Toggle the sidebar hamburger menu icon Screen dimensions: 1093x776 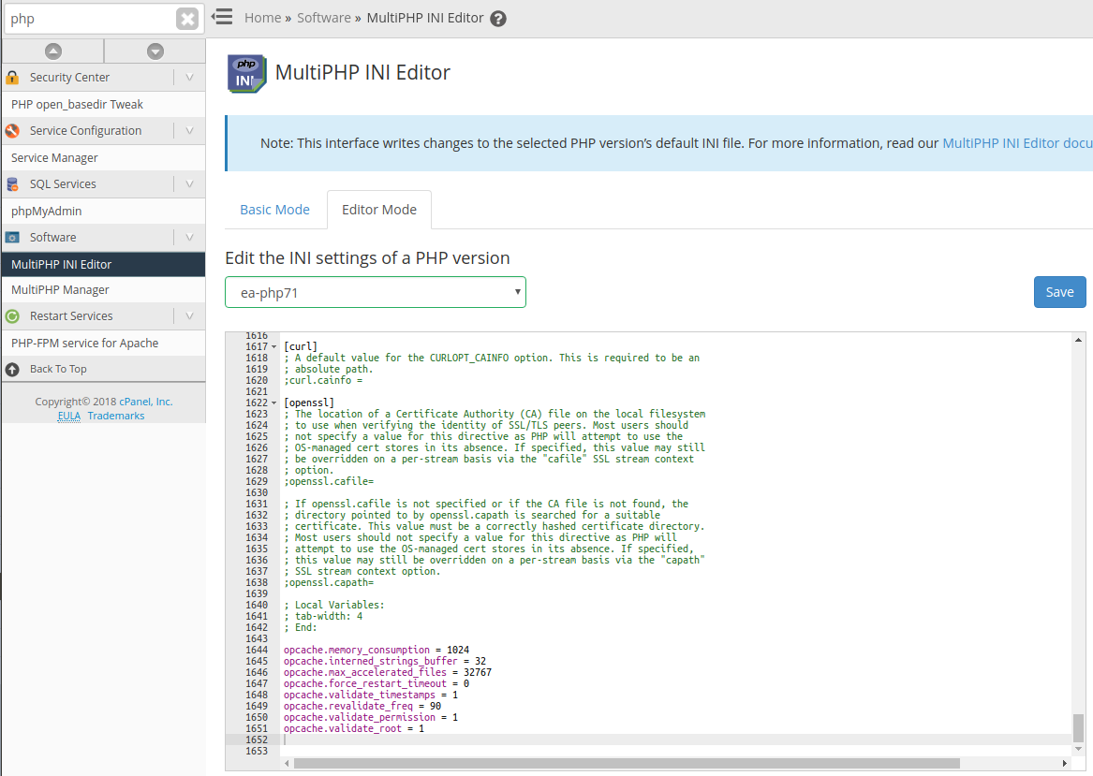pos(222,17)
